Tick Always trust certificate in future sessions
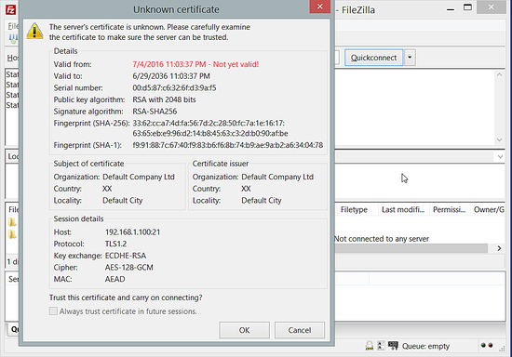The image size is (512, 357). point(53,311)
